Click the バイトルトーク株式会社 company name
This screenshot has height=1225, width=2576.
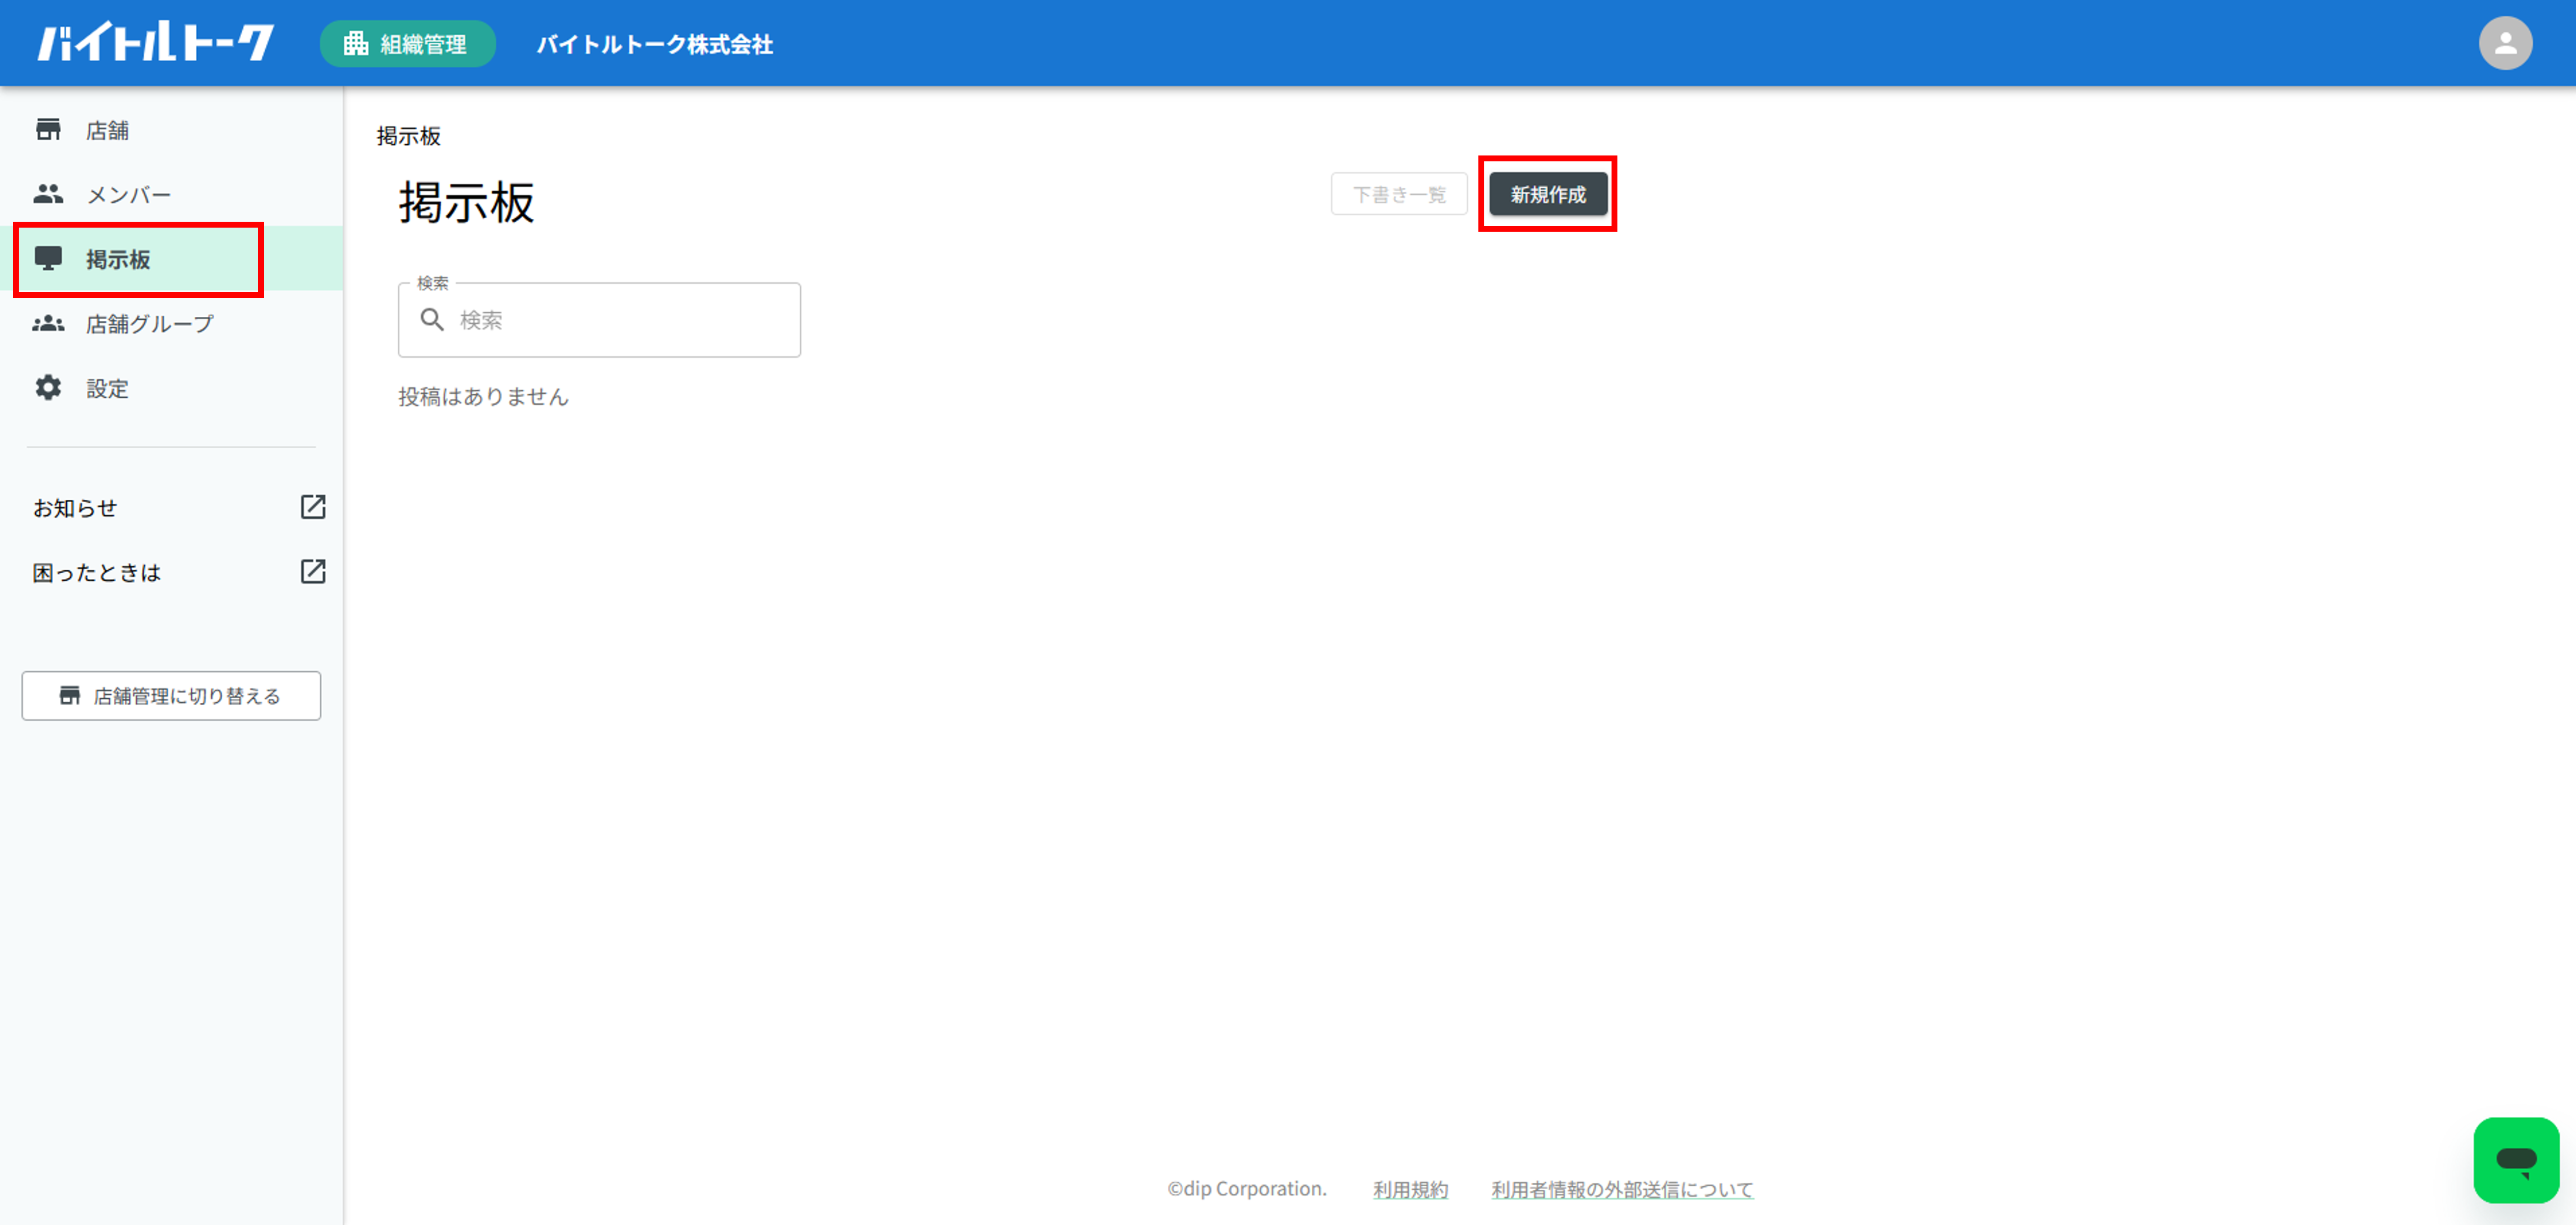(x=655, y=44)
